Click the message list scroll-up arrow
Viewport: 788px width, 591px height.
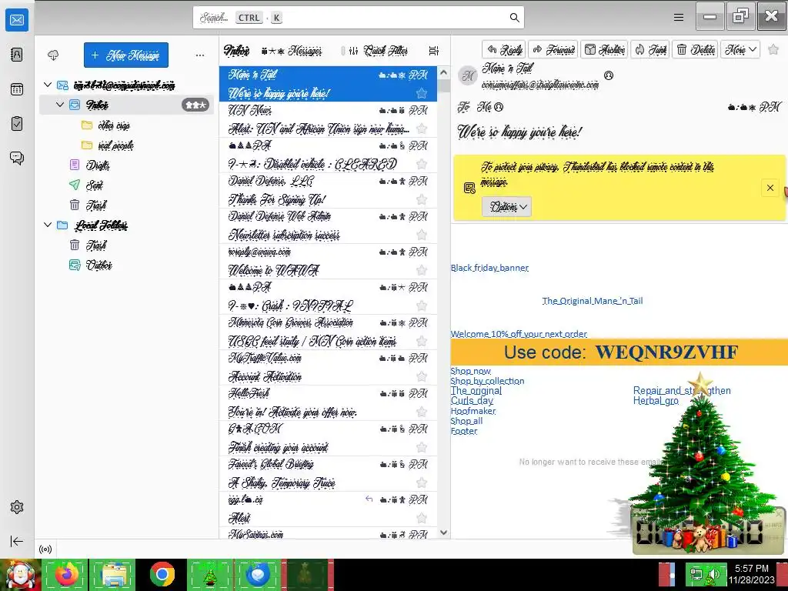pyautogui.click(x=444, y=72)
